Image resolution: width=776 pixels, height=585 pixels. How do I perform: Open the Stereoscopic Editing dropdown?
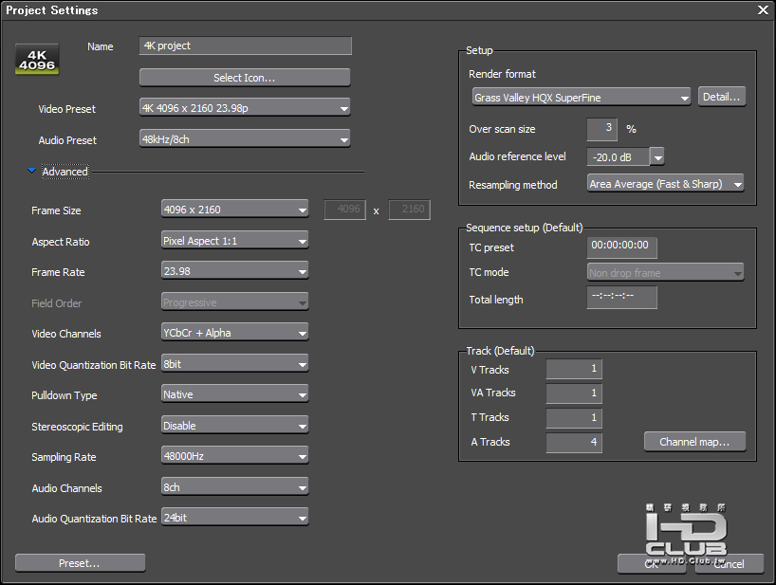pos(234,426)
